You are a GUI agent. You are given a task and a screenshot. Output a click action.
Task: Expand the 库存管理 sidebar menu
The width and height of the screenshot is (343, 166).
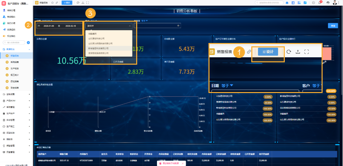(16, 120)
